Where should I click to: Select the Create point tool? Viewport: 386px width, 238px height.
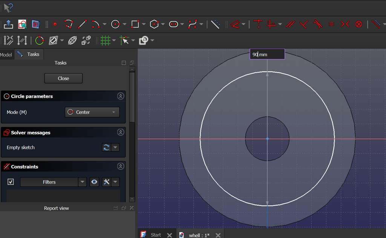pos(55,24)
